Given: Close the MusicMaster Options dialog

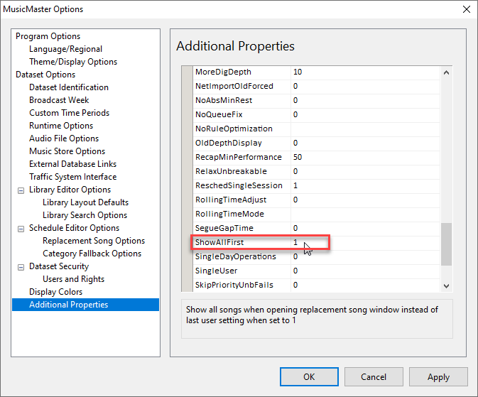Looking at the screenshot, I should point(466,9).
